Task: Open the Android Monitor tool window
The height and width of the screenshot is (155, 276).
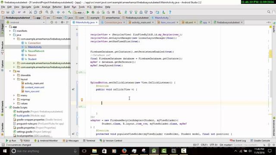Action: pyautogui.click(x=46, y=141)
